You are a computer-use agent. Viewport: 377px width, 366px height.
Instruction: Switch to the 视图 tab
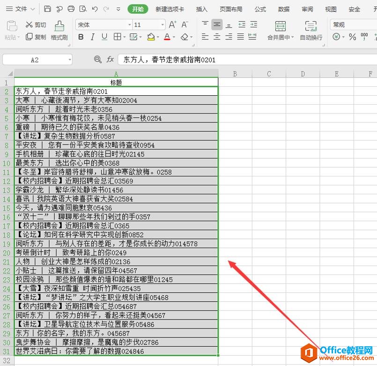coord(331,9)
